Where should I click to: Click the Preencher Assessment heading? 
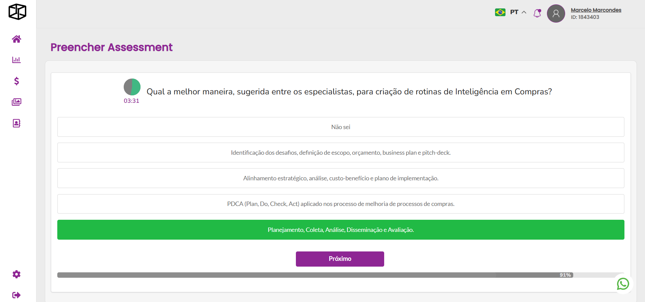pos(112,47)
